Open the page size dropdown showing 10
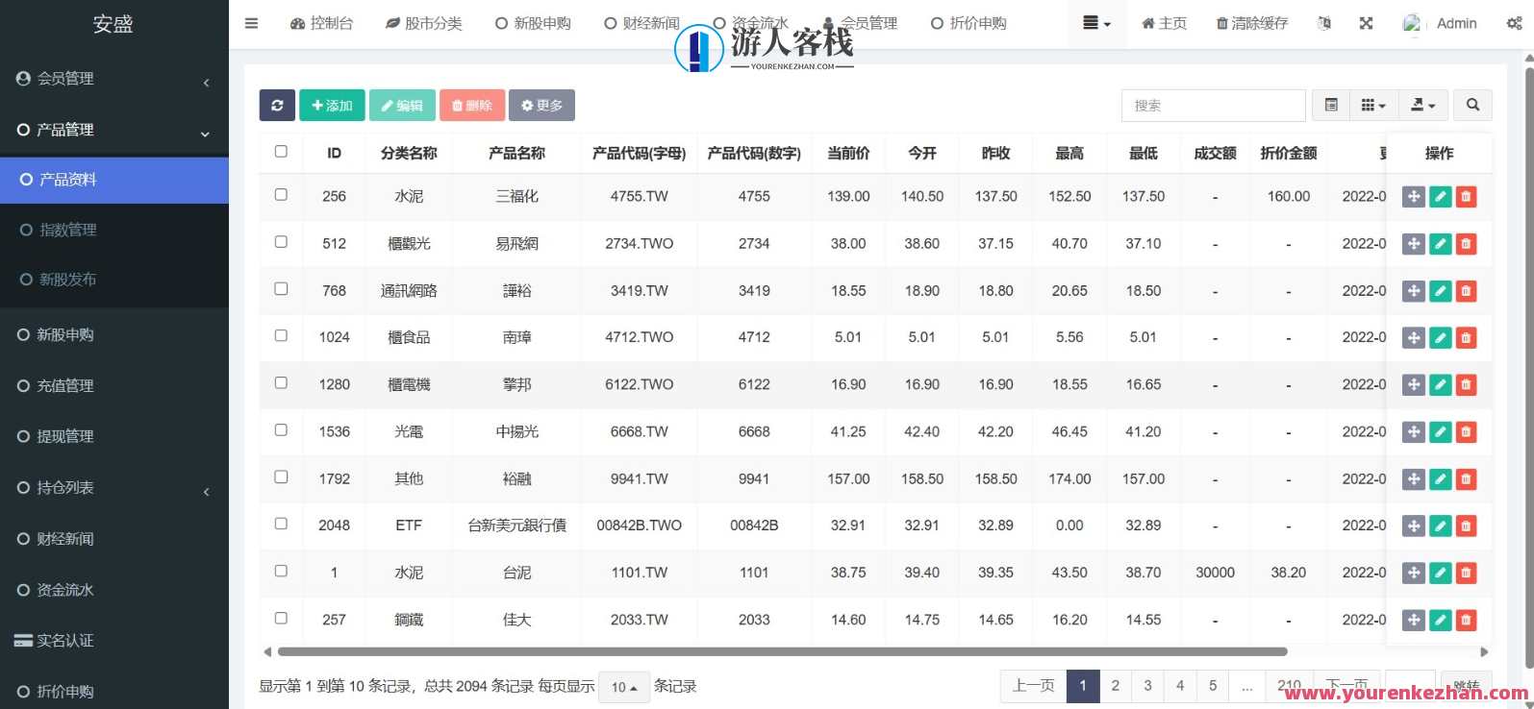The width and height of the screenshot is (1534, 709). [624, 687]
